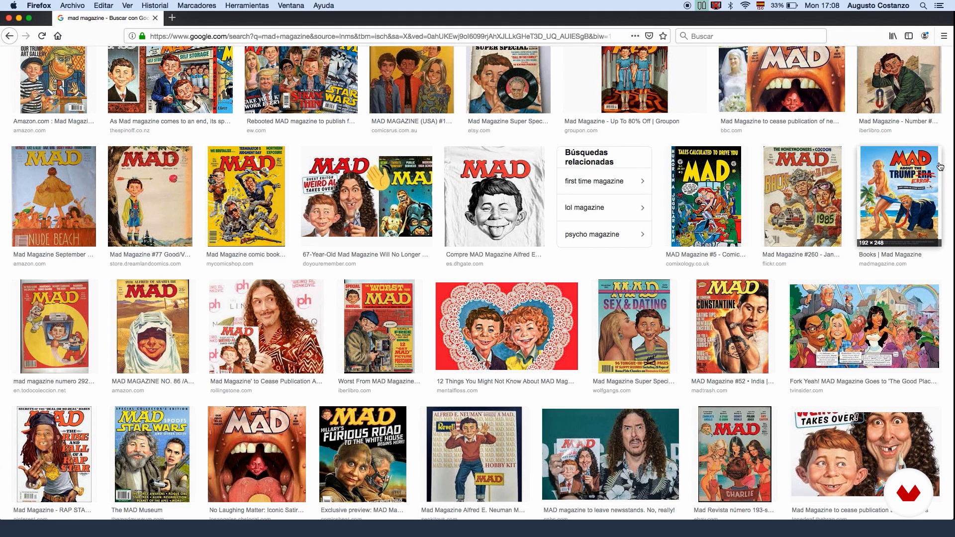Screen dimensions: 955x537
Task: Close the mad magazine tab
Action: click(x=155, y=18)
